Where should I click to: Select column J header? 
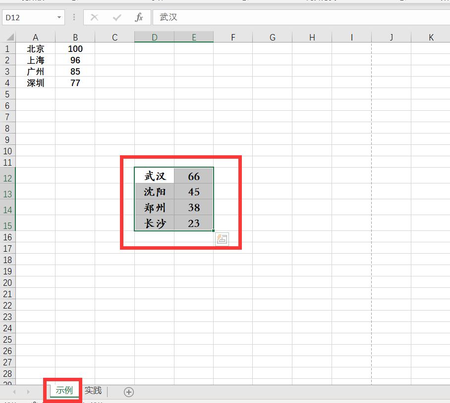coord(391,37)
